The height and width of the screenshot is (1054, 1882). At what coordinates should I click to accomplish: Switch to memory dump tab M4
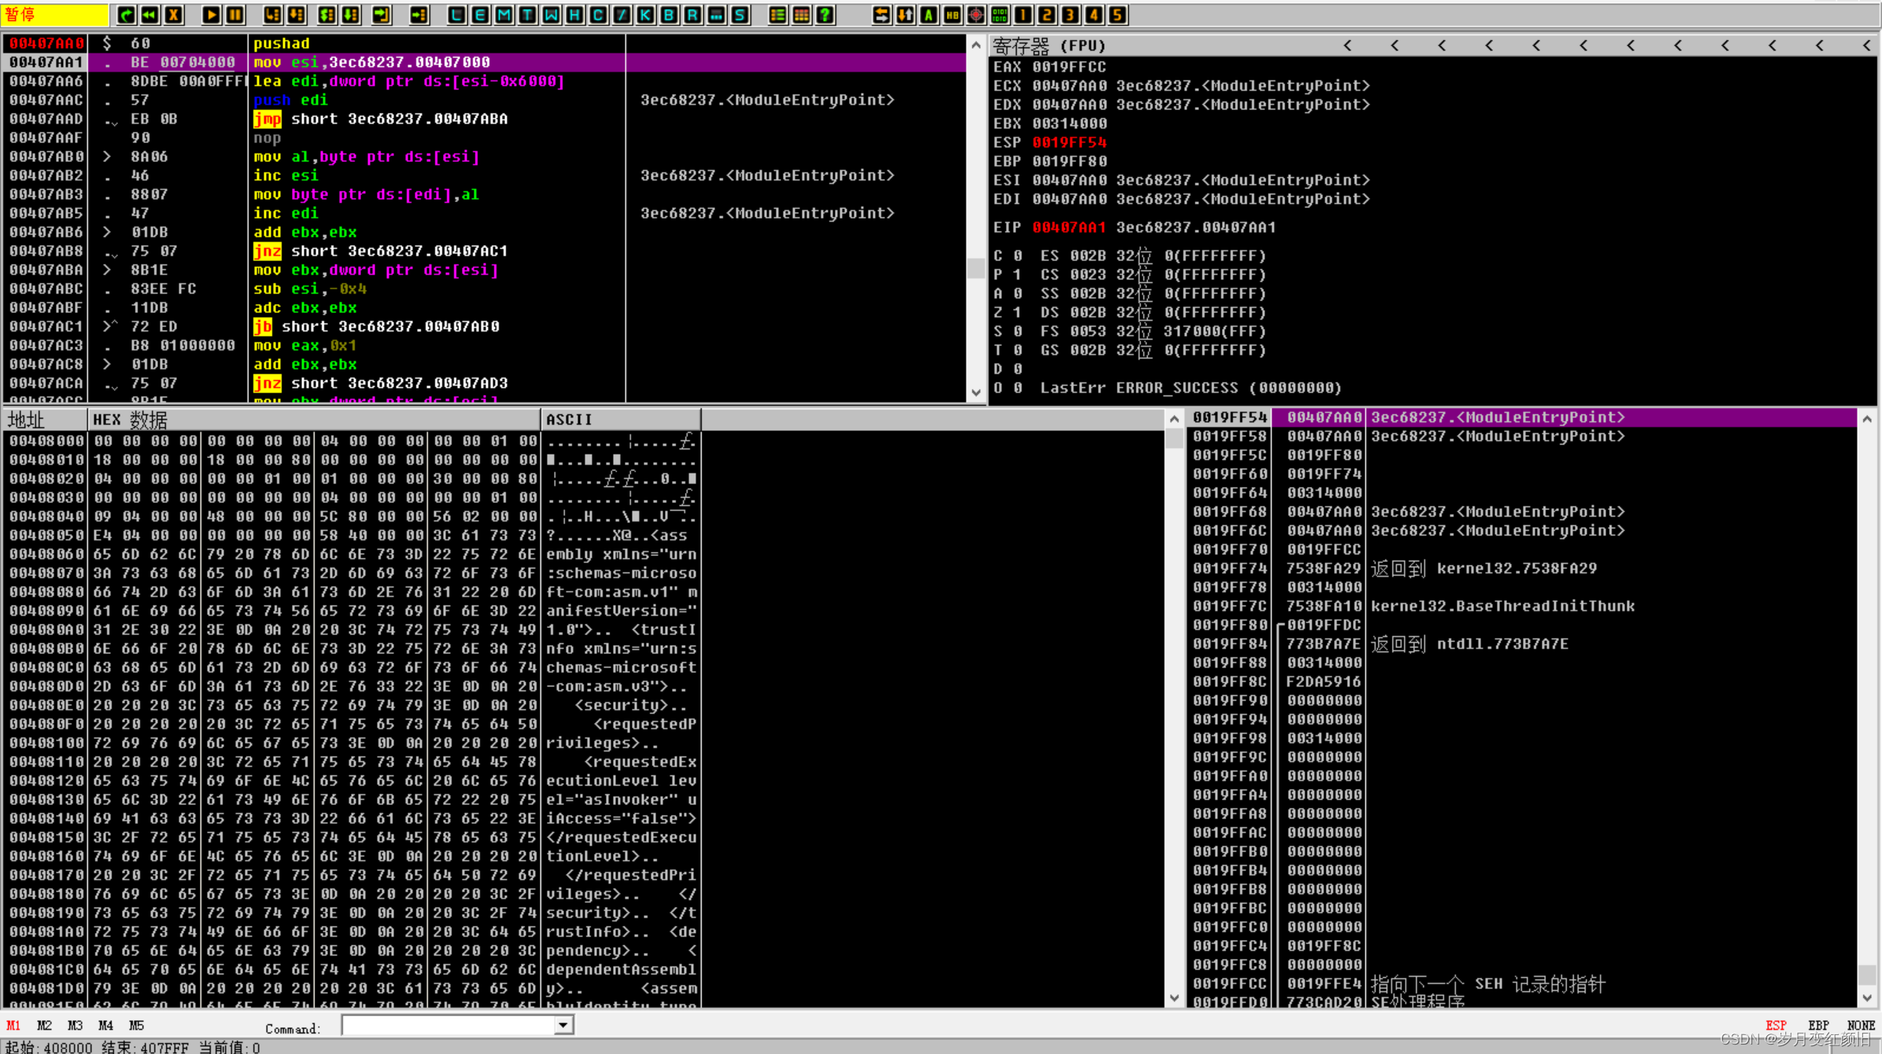point(105,1026)
